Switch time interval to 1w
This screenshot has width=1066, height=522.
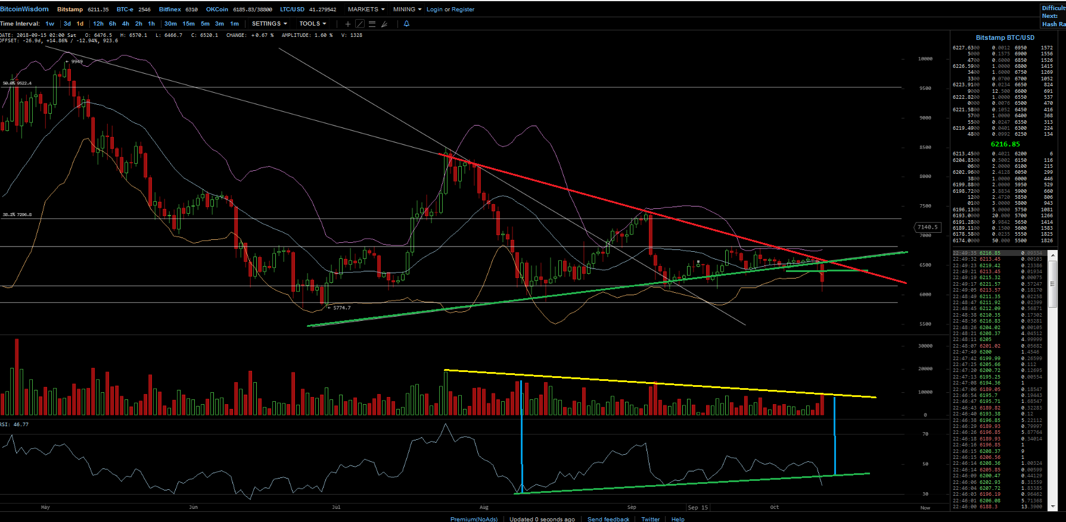[49, 24]
